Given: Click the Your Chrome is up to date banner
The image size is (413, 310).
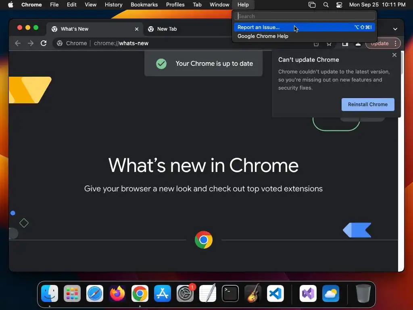Looking at the screenshot, I should pyautogui.click(x=203, y=63).
